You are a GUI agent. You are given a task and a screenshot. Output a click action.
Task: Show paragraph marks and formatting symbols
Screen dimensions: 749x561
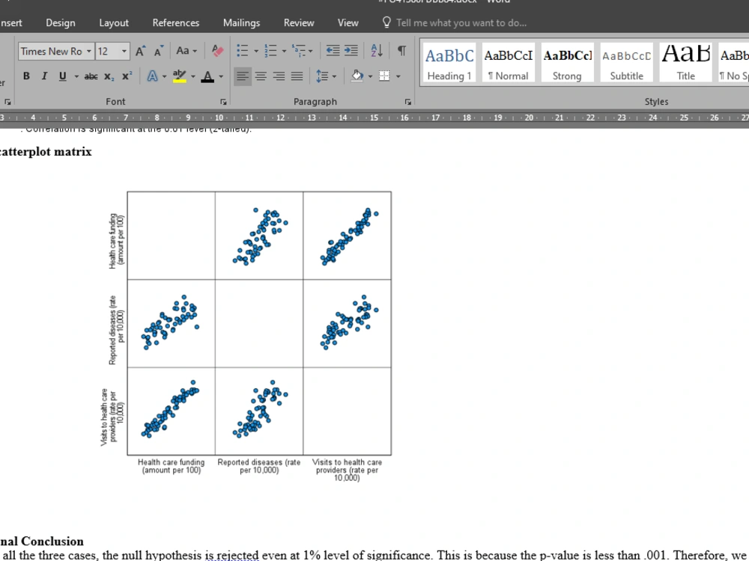(x=401, y=51)
